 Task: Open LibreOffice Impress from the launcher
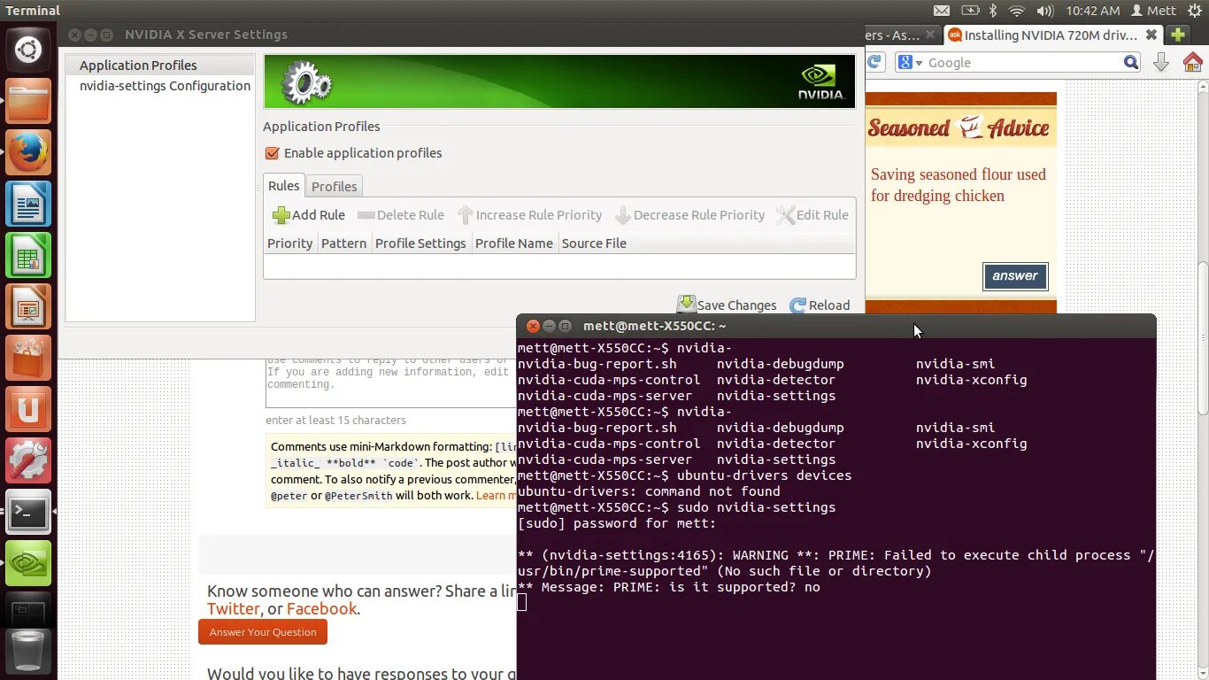point(28,307)
